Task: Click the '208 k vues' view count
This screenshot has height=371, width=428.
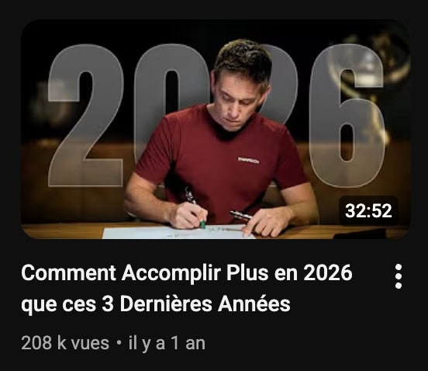Action: click(x=65, y=342)
